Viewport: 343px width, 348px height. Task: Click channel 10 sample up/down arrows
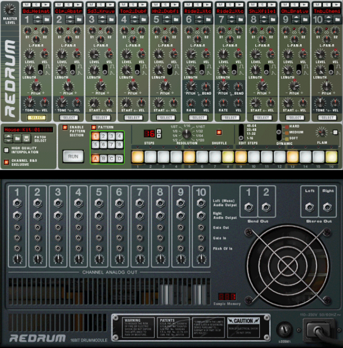[x=329, y=20]
